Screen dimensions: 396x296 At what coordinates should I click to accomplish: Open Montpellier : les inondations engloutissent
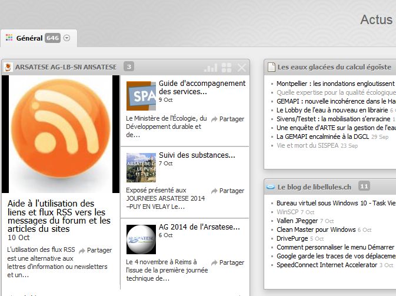(336, 84)
